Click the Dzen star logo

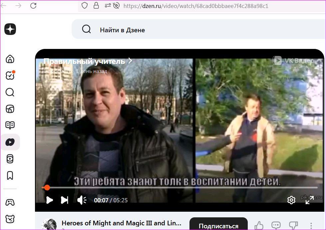[x=10, y=29]
